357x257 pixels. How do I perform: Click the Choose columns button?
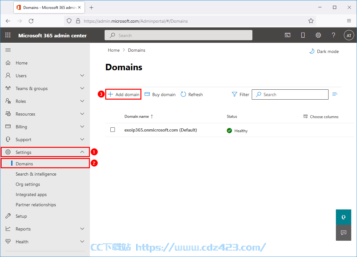coord(321,117)
